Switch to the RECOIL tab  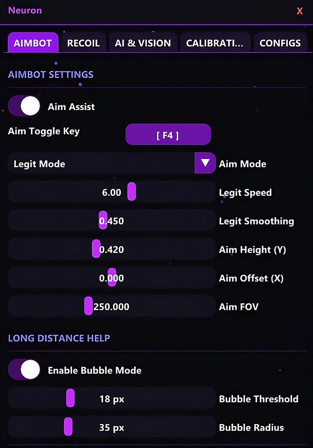83,43
